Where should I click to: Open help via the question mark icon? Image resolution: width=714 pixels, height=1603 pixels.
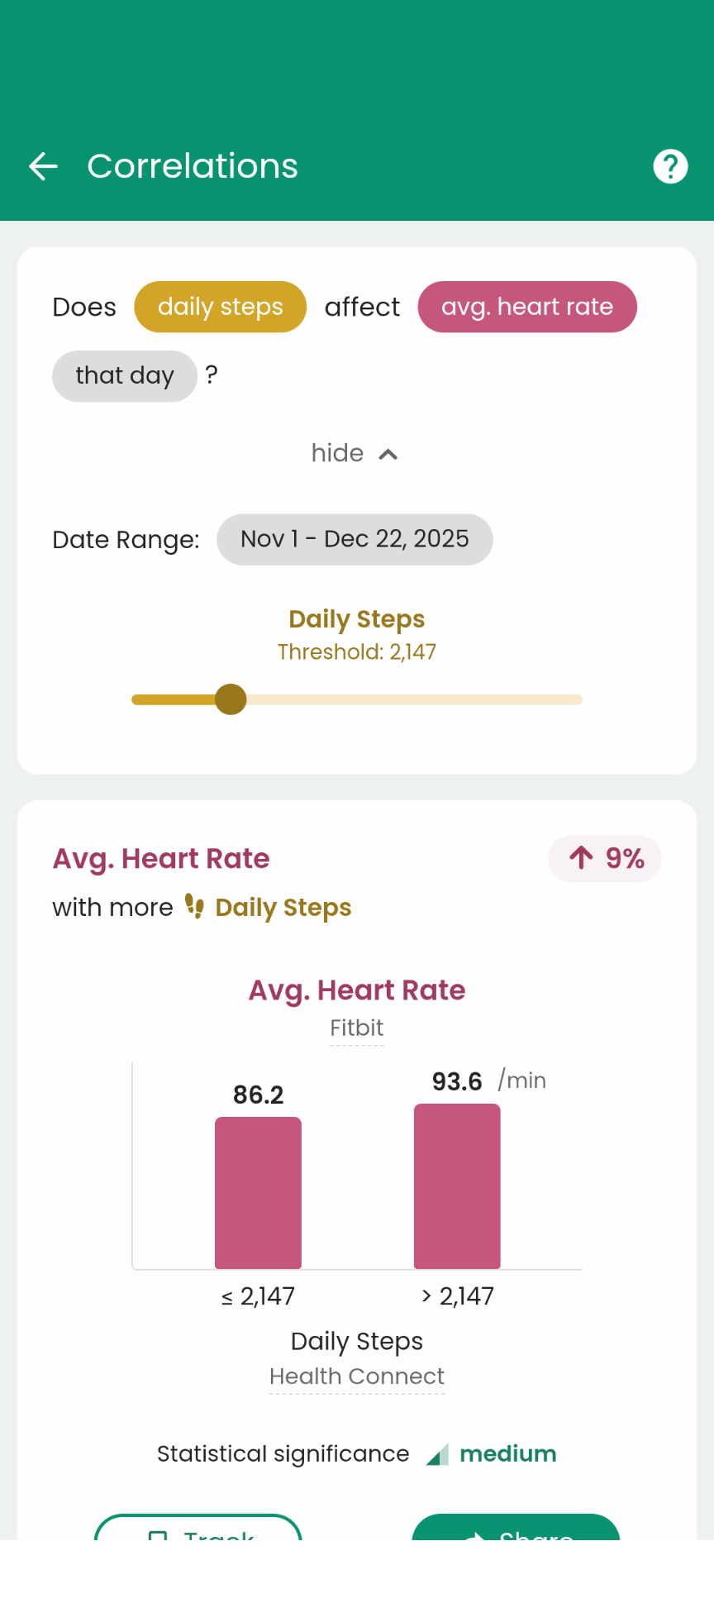pyautogui.click(x=670, y=166)
